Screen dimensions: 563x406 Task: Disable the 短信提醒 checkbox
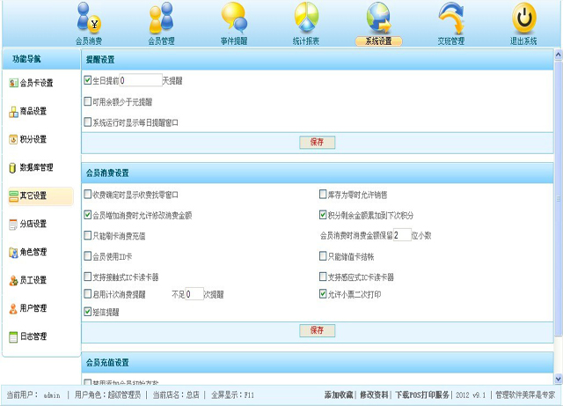click(88, 311)
